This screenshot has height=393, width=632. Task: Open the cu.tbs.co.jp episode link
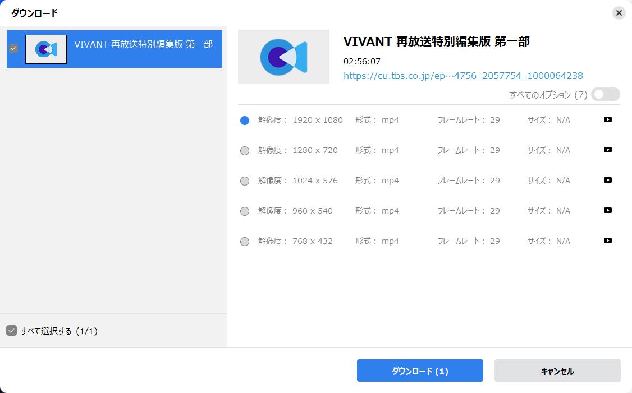[463, 76]
